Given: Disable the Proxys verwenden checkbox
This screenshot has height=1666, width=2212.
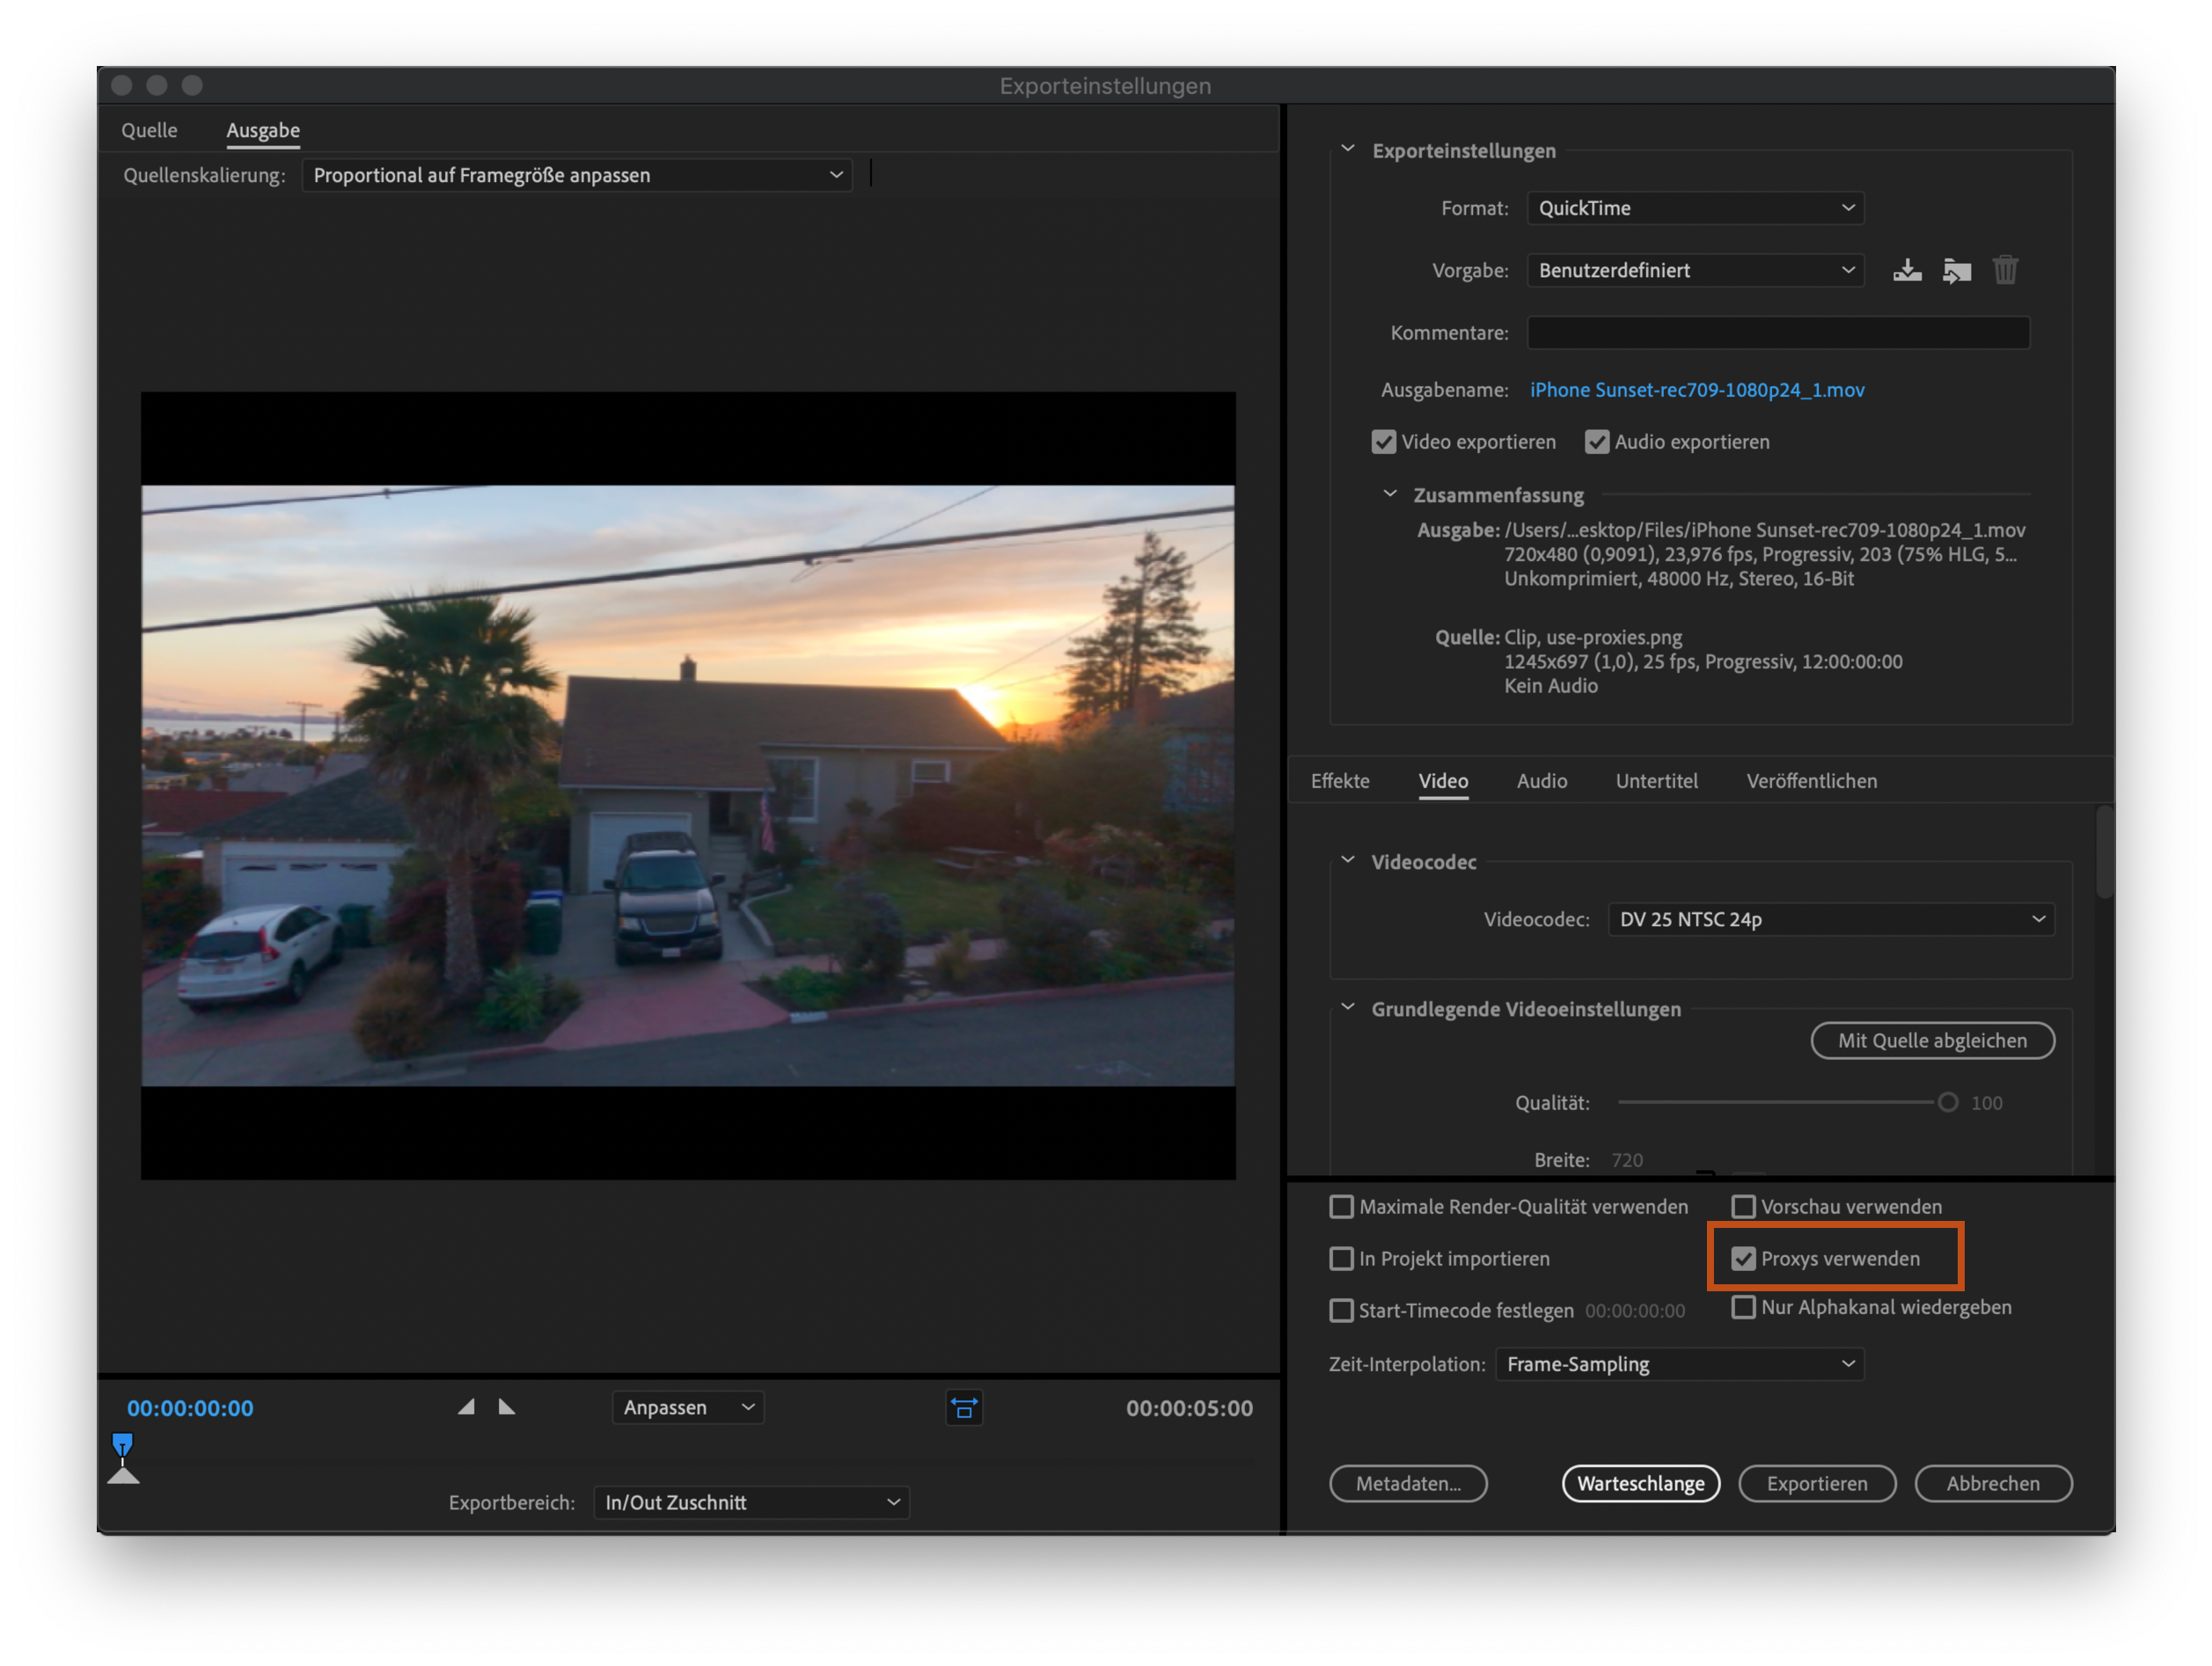Looking at the screenshot, I should coord(1743,1258).
